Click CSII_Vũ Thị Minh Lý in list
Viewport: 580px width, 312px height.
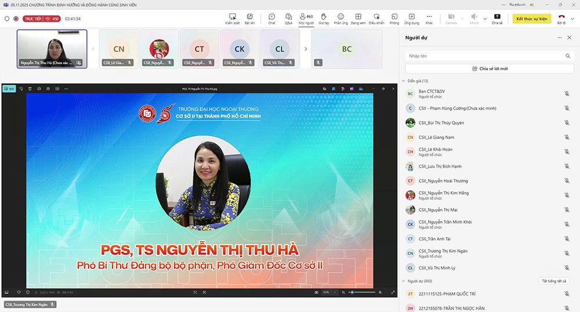(x=437, y=268)
